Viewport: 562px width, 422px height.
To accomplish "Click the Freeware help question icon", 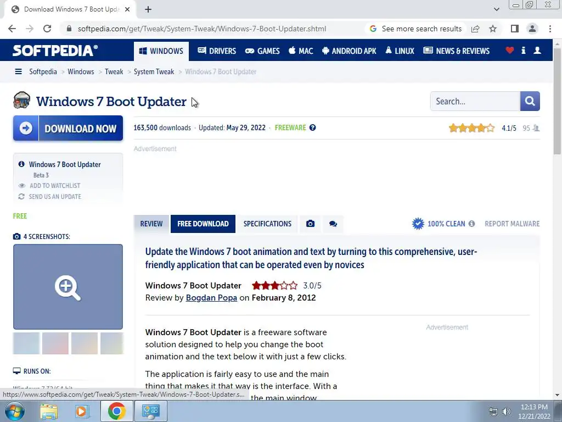I will coord(312,127).
